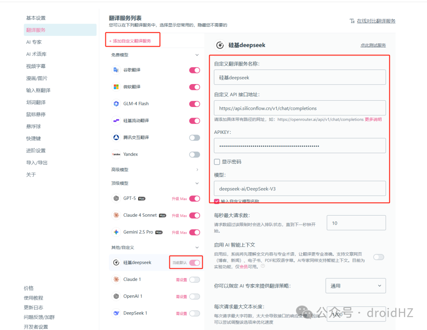The image size is (427, 330).
Task: Enable the OpenAI 1 switch
Action: (x=195, y=296)
